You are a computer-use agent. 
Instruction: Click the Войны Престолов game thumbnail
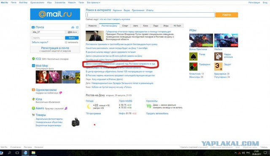coord(201,40)
